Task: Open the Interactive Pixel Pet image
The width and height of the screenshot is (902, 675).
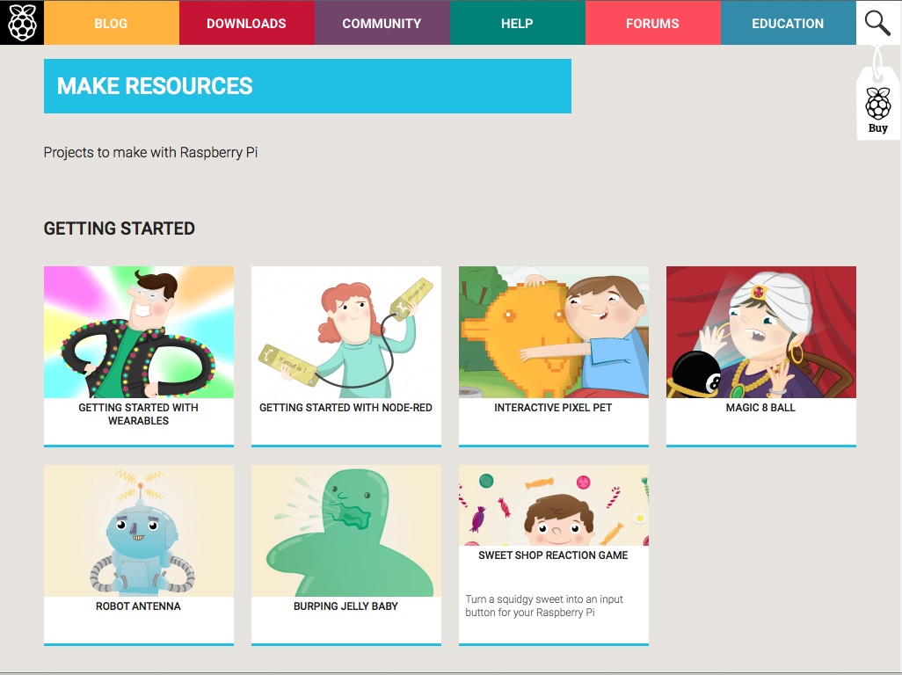Action: tap(553, 331)
